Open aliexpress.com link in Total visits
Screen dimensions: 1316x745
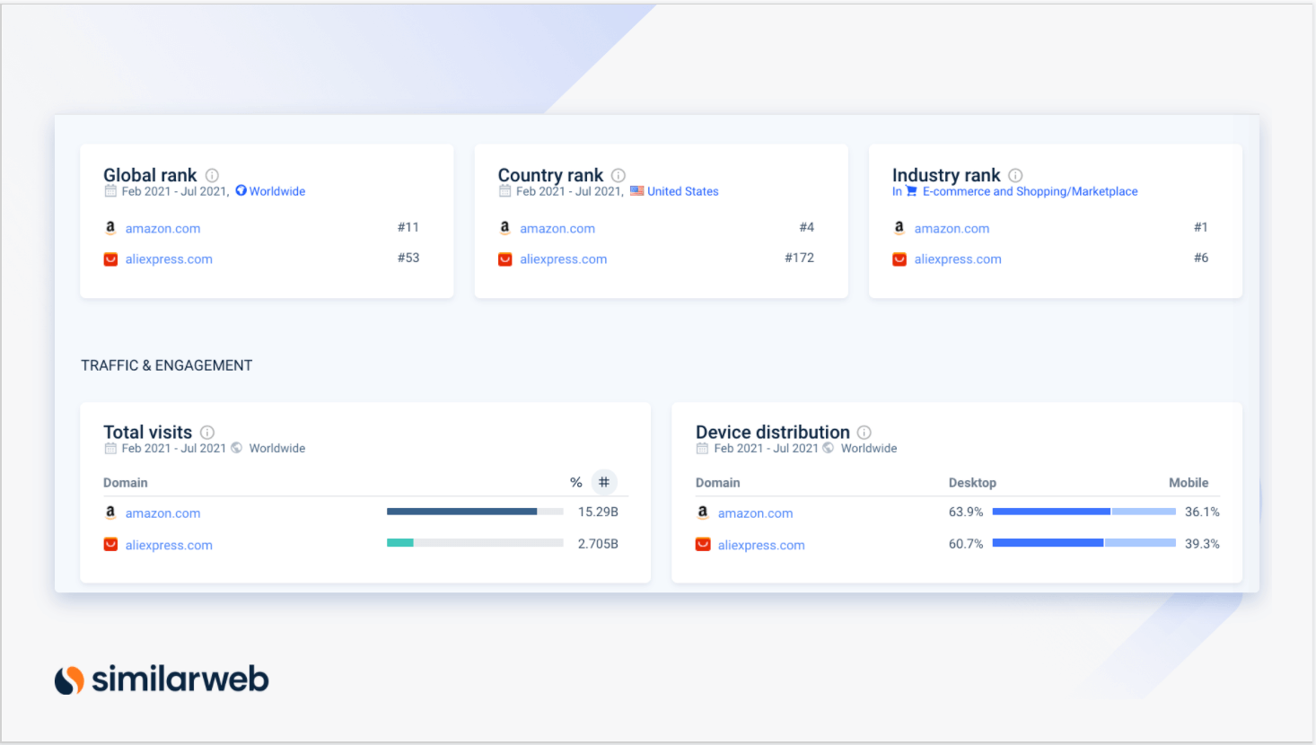(x=169, y=545)
